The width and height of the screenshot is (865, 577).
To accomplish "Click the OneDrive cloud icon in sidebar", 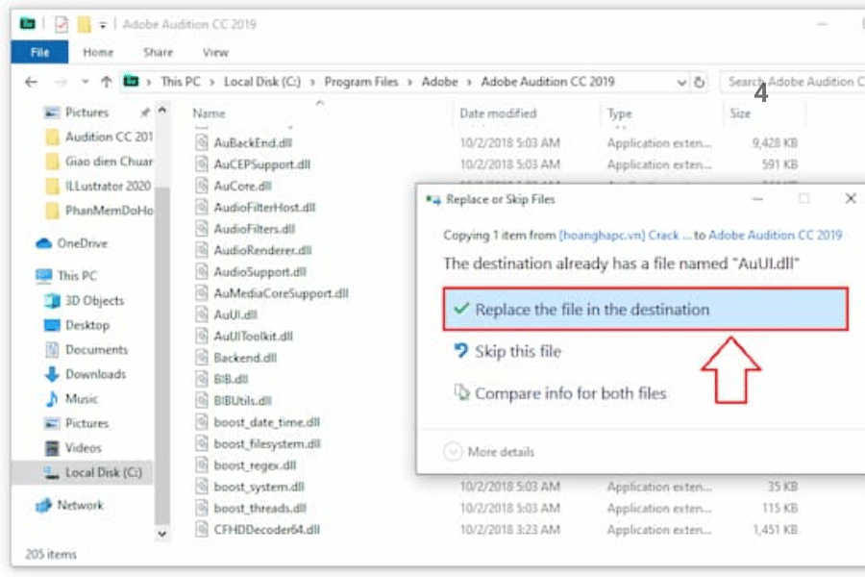I will [x=44, y=243].
